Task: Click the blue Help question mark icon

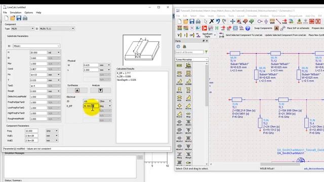Action: (x=248, y=28)
